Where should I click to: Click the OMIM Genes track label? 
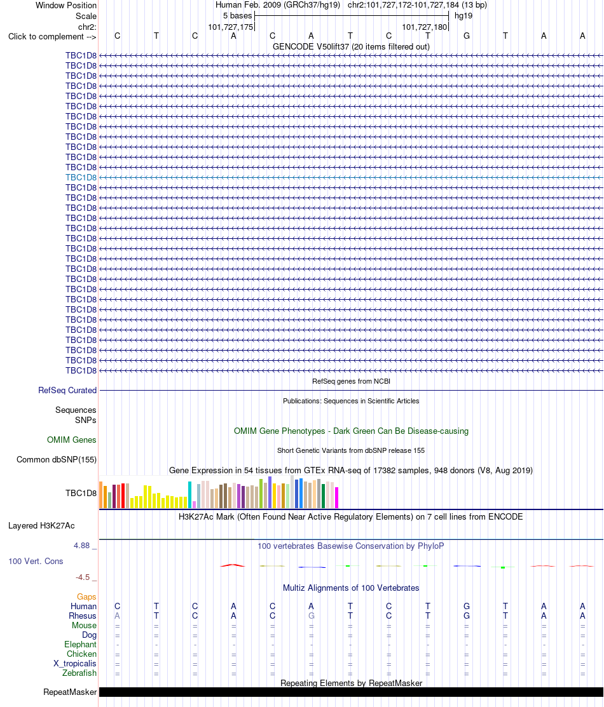tap(72, 440)
